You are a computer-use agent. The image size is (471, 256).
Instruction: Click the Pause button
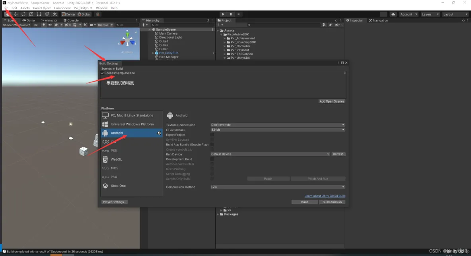click(231, 14)
